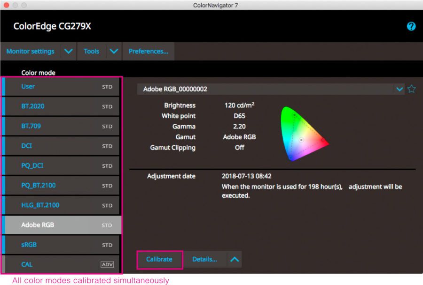Open the Monitor settings menu

(31, 51)
